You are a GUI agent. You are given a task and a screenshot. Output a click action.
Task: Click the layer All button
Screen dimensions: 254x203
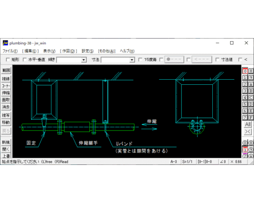[x=248, y=124]
